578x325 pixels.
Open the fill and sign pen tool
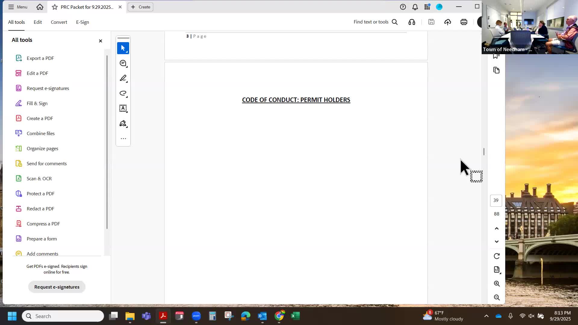click(x=123, y=123)
